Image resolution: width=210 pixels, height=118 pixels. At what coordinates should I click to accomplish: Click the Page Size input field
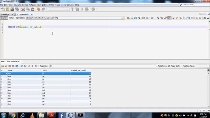[x=102, y=66]
